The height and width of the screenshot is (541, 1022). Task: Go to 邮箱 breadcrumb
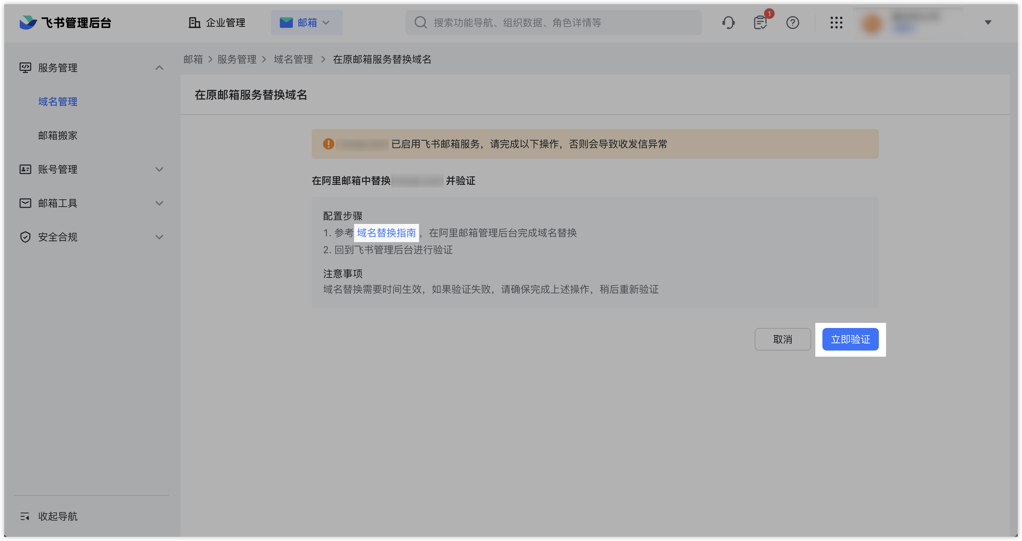point(193,60)
